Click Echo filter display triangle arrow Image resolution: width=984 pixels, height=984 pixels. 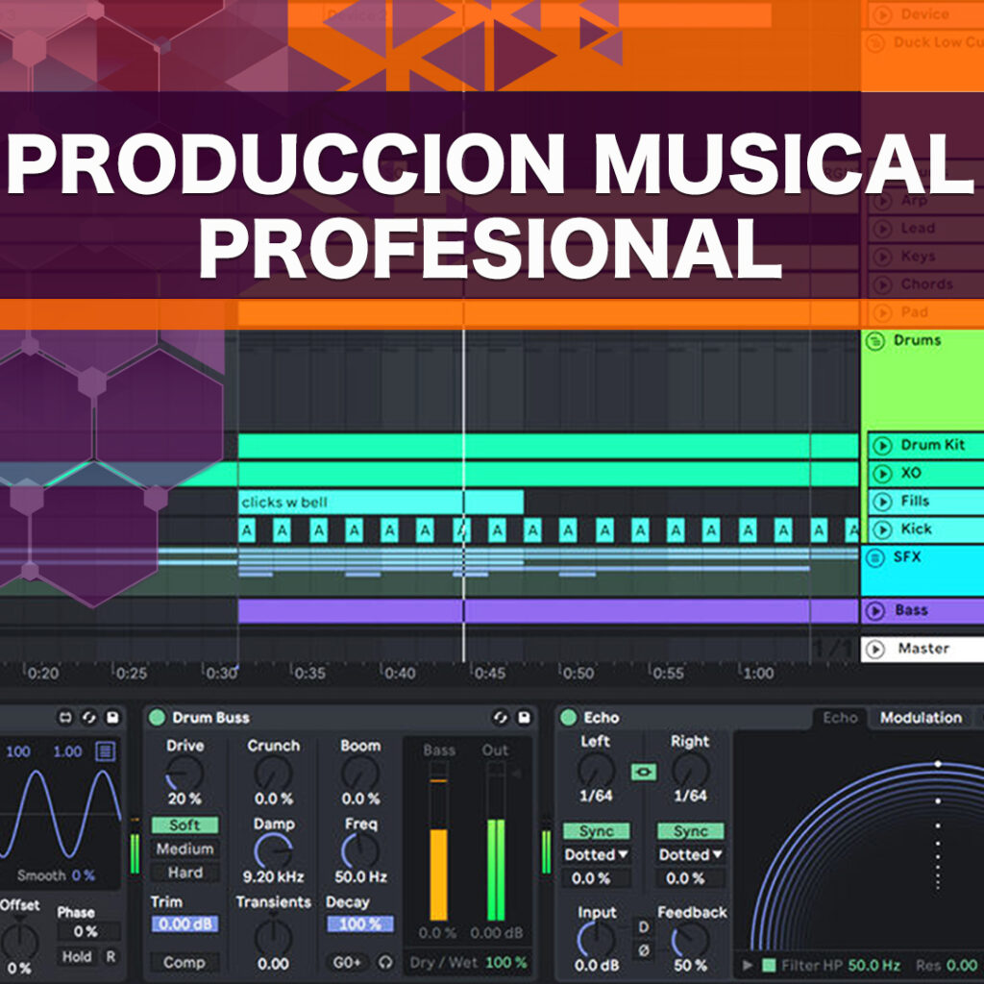tap(747, 965)
